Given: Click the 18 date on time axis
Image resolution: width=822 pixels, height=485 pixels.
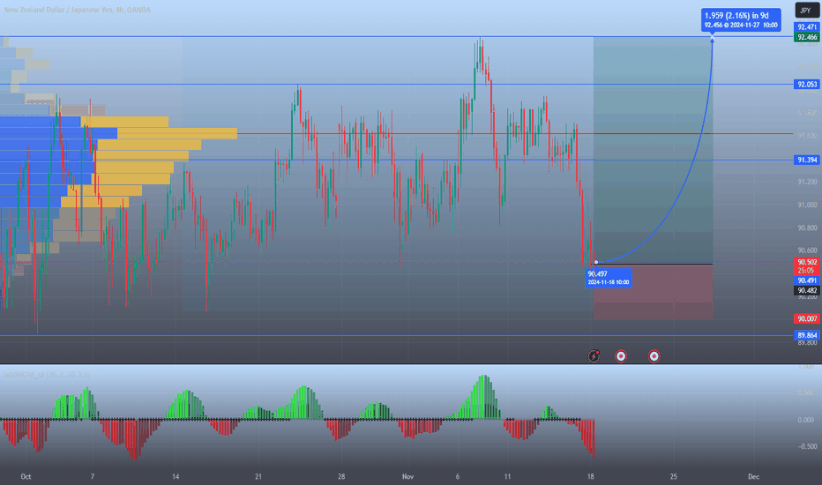Looking at the screenshot, I should coord(591,476).
